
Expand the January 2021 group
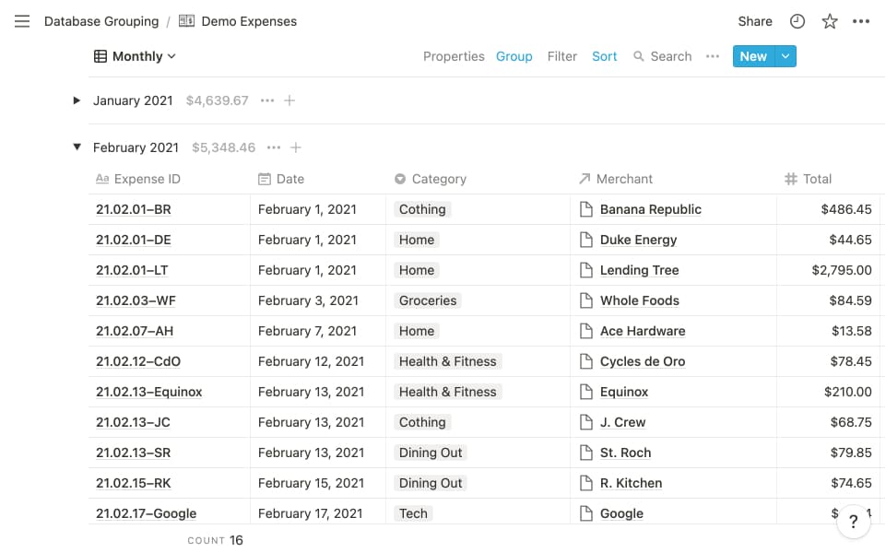(76, 100)
